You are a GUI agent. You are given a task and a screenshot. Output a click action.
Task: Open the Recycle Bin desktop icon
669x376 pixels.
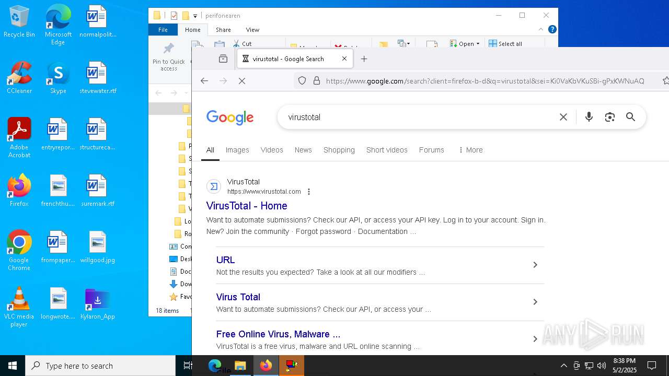point(19,21)
